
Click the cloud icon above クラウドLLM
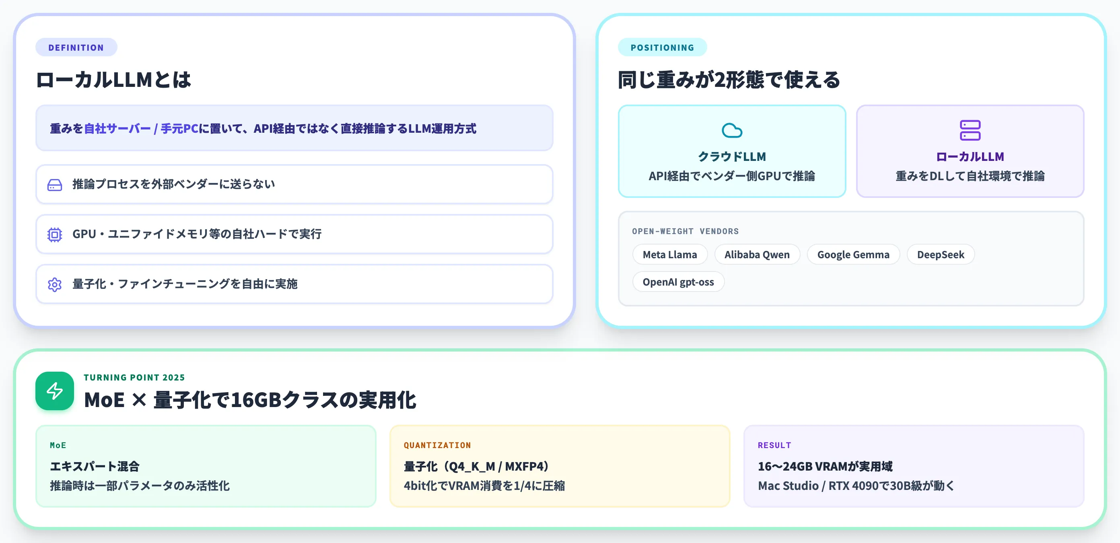click(x=732, y=130)
